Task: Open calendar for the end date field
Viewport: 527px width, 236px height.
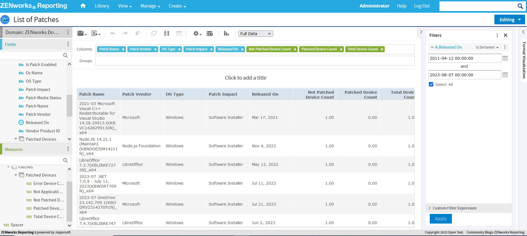Action: [505, 75]
